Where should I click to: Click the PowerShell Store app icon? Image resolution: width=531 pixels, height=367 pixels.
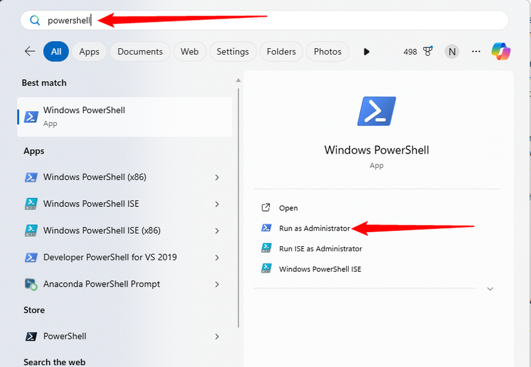point(31,336)
